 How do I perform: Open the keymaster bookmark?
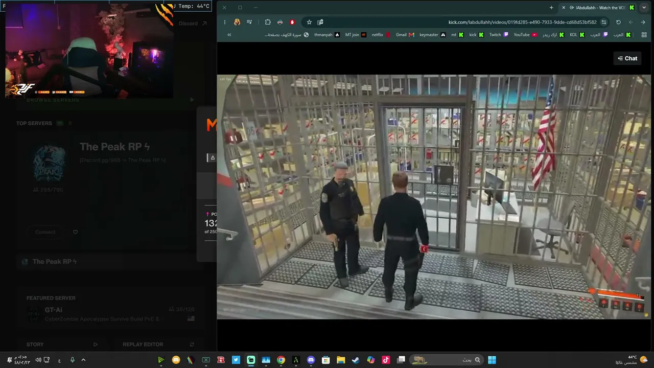432,35
